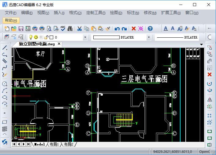
Task: Expand the BYLAYER color dropdown arrow
Action: coord(149,37)
